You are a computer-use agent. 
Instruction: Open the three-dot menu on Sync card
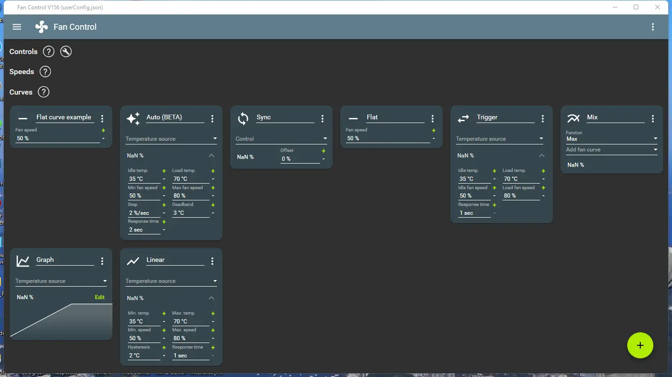click(322, 119)
